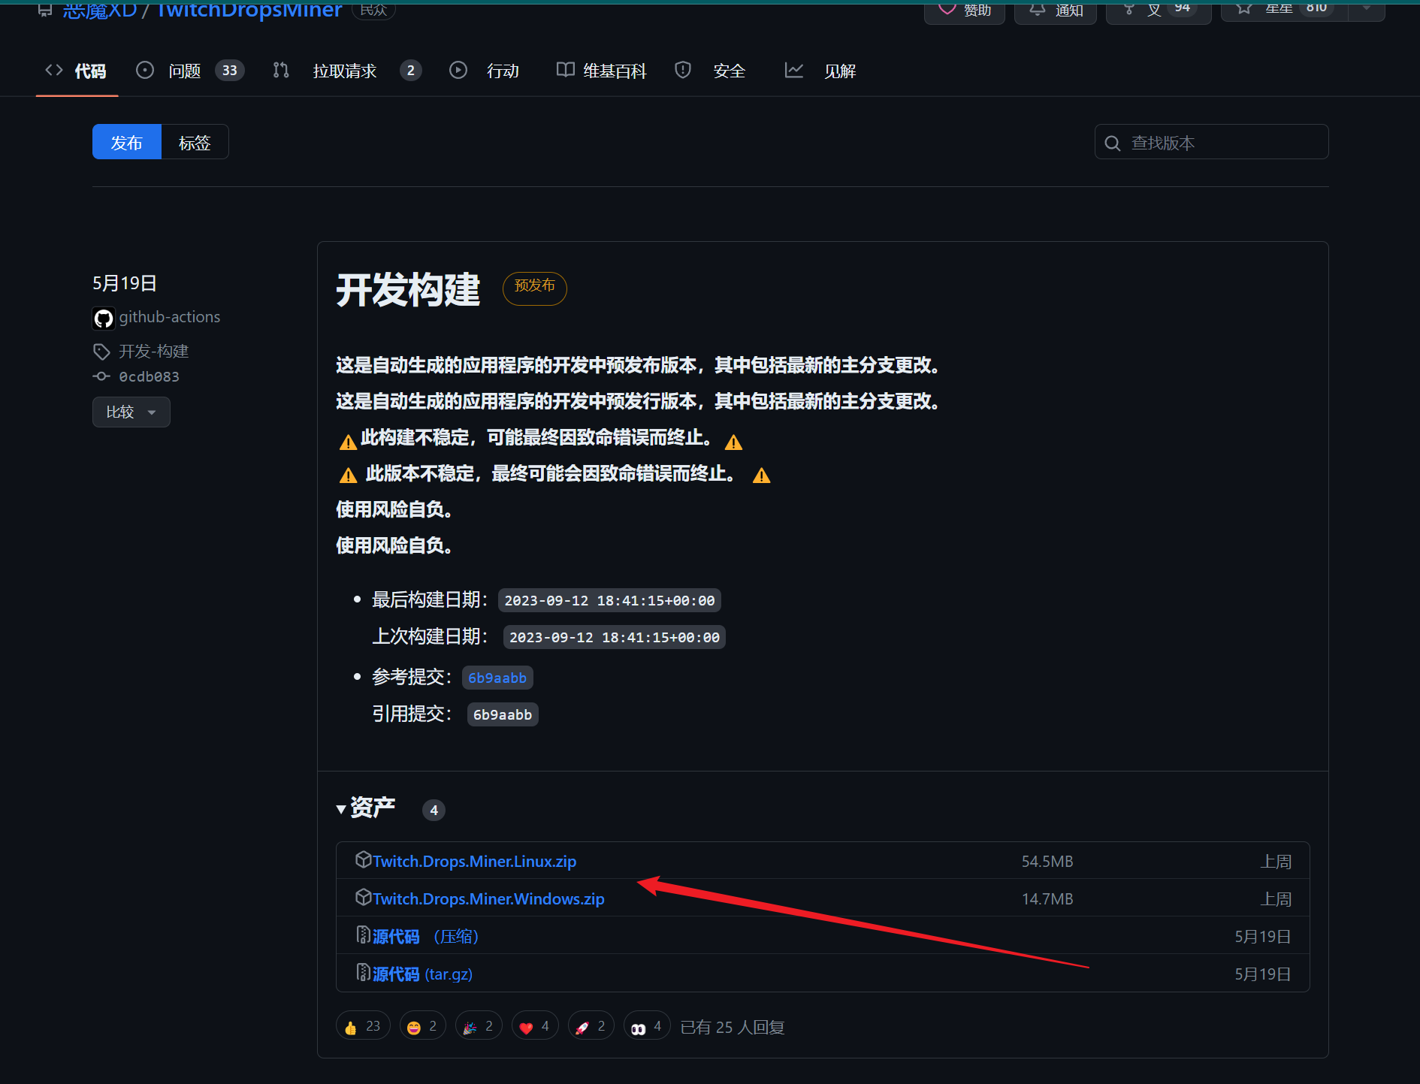This screenshot has width=1420, height=1084.
Task: Click the search magnifier icon
Action: [x=1113, y=143]
